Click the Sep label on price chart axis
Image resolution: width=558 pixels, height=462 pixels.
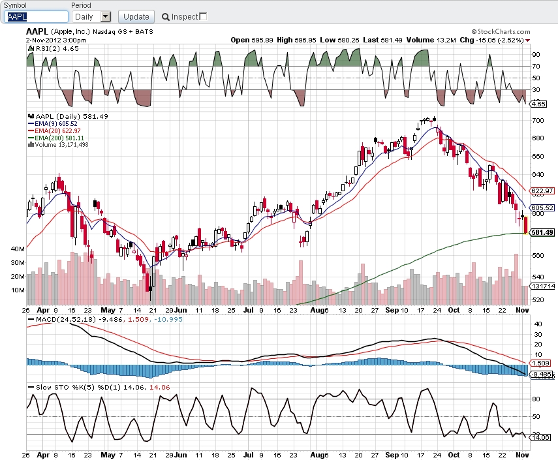pyautogui.click(x=392, y=310)
